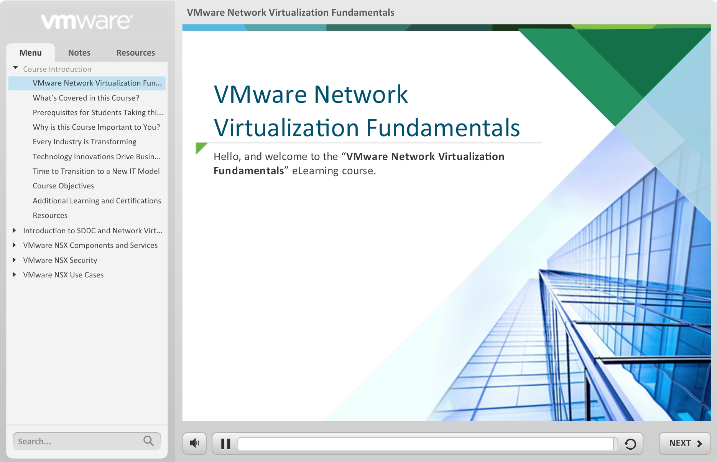Open What's Covered in this Course?

[x=86, y=98]
